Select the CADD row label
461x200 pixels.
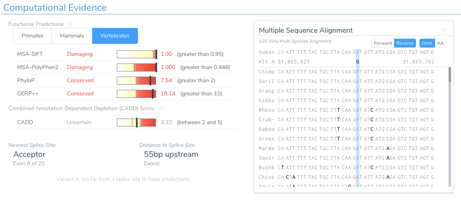click(x=25, y=123)
